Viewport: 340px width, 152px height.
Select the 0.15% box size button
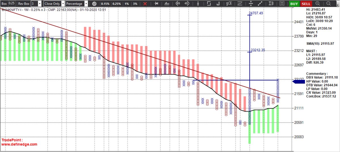click(x=105, y=4)
